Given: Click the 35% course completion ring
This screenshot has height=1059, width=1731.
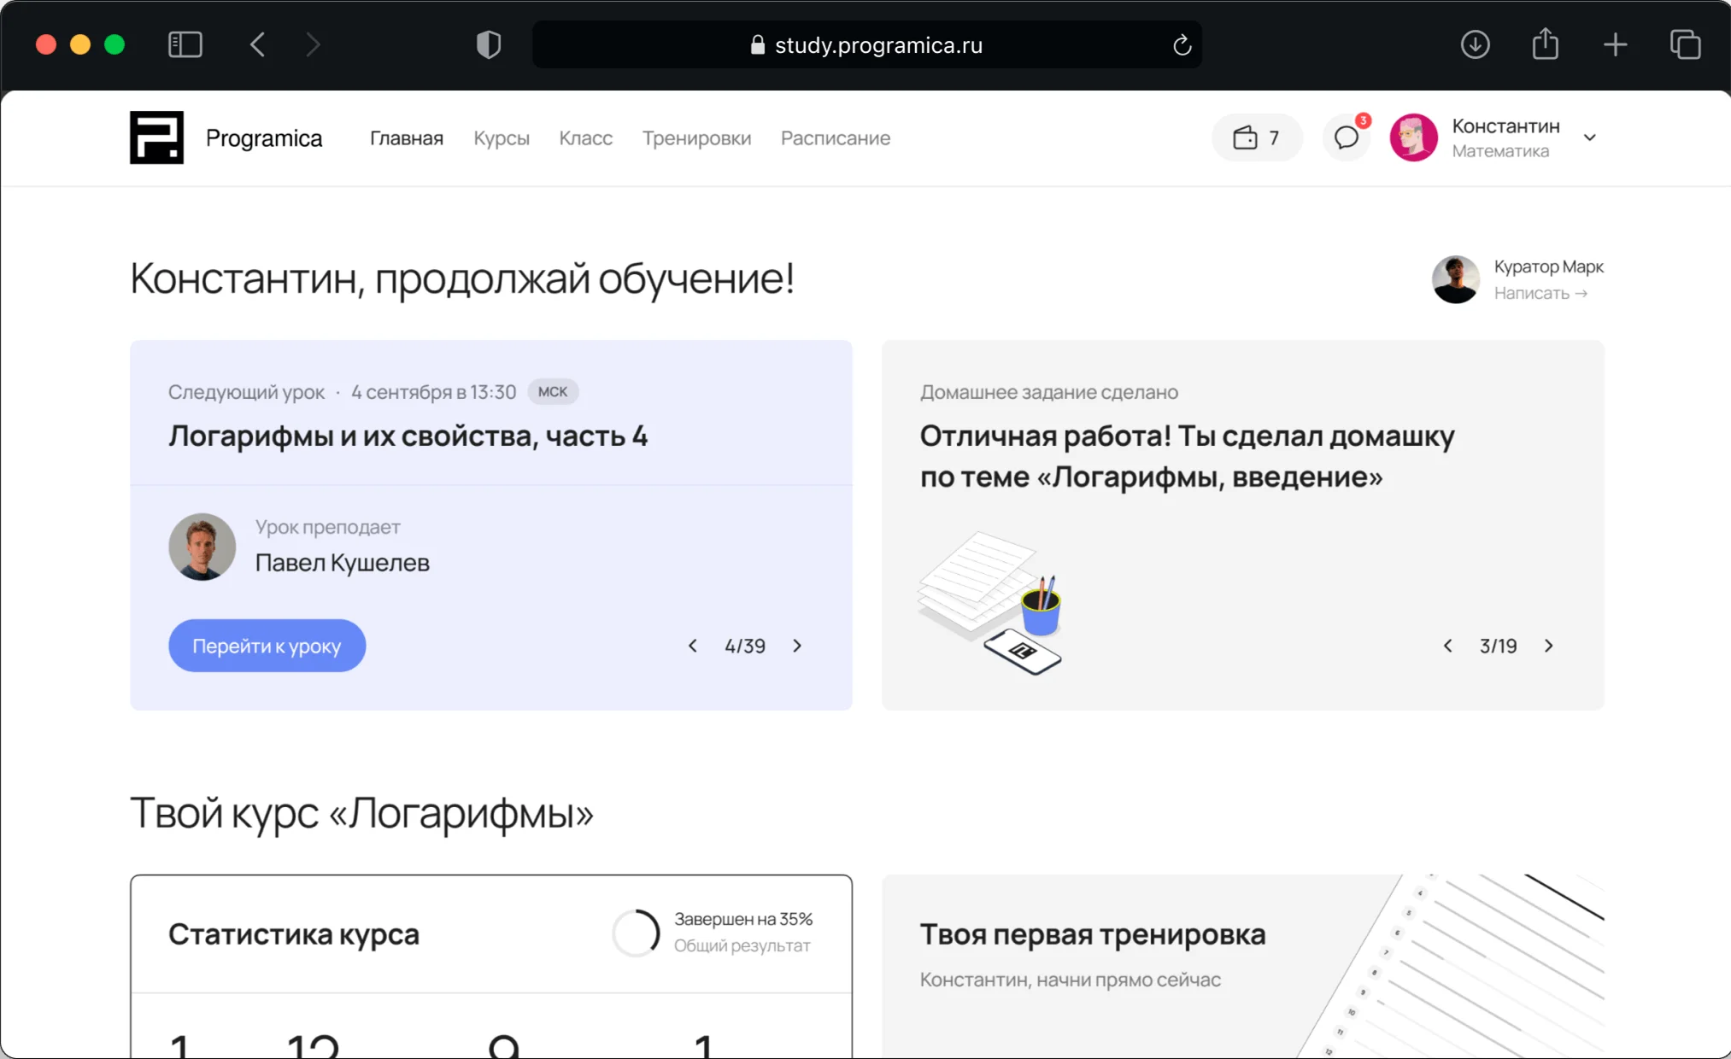Looking at the screenshot, I should tap(636, 933).
